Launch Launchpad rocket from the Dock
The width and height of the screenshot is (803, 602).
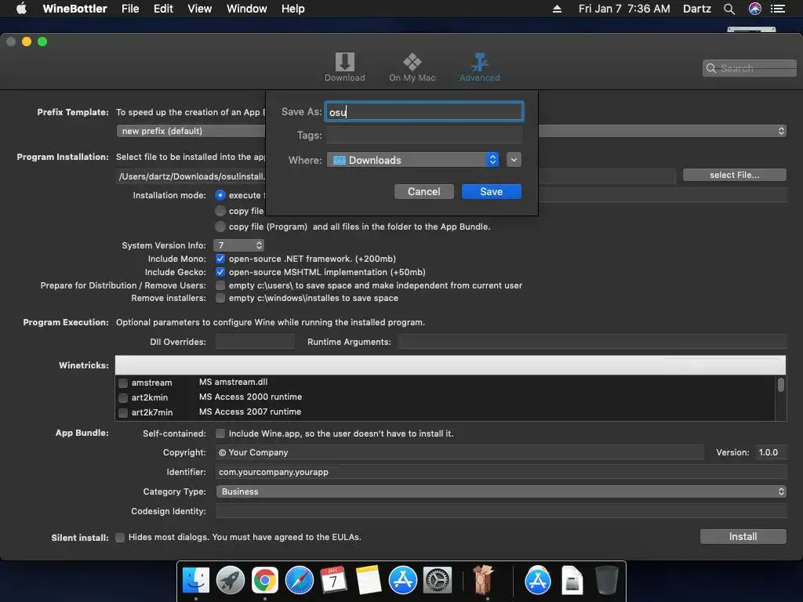(x=231, y=580)
